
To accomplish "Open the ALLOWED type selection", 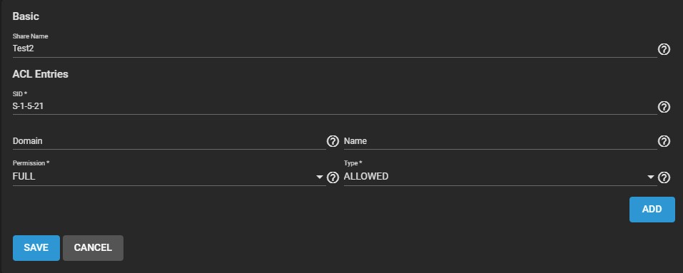I will (x=500, y=177).
